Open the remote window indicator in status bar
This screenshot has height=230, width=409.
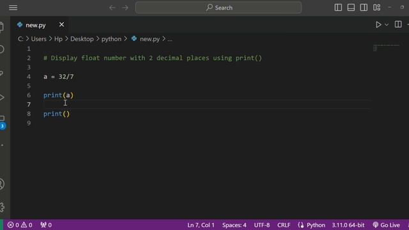point(1,225)
